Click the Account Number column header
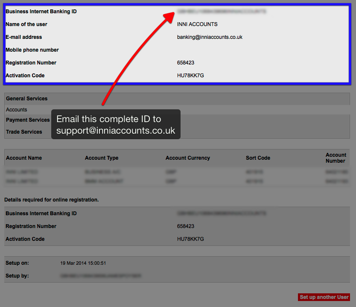 [336, 158]
